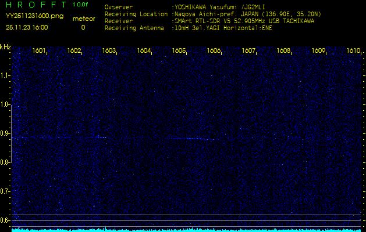Click antenna 10mH 3el.YAGI Horizontal:ENE text
This screenshot has height=232, width=366.
[223, 28]
